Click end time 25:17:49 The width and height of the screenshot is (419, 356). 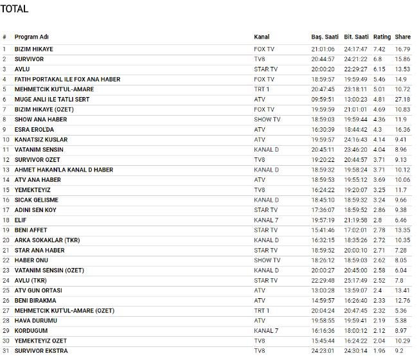pos(355,281)
